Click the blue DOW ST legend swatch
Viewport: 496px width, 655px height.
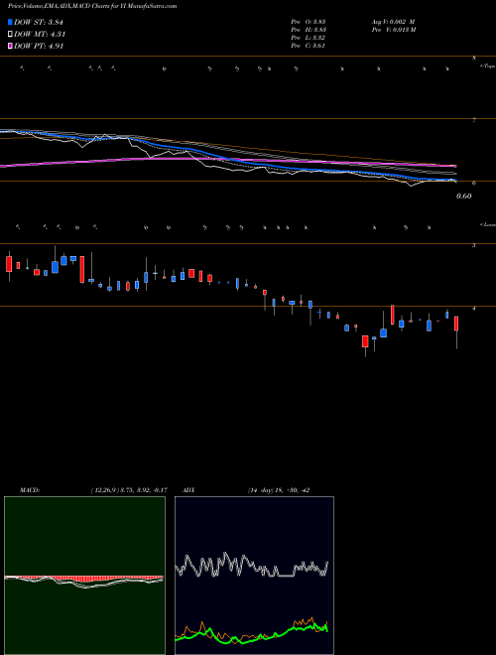click(11, 22)
